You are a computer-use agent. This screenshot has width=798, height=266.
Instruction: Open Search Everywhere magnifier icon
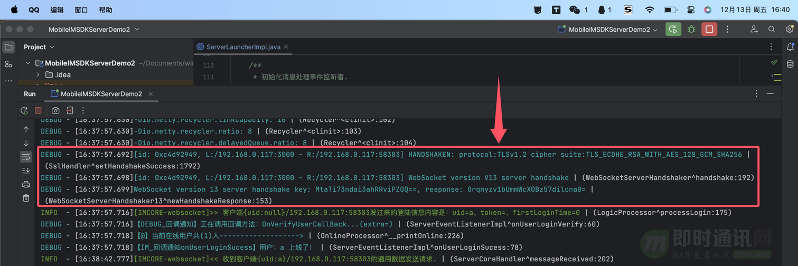coord(772,30)
